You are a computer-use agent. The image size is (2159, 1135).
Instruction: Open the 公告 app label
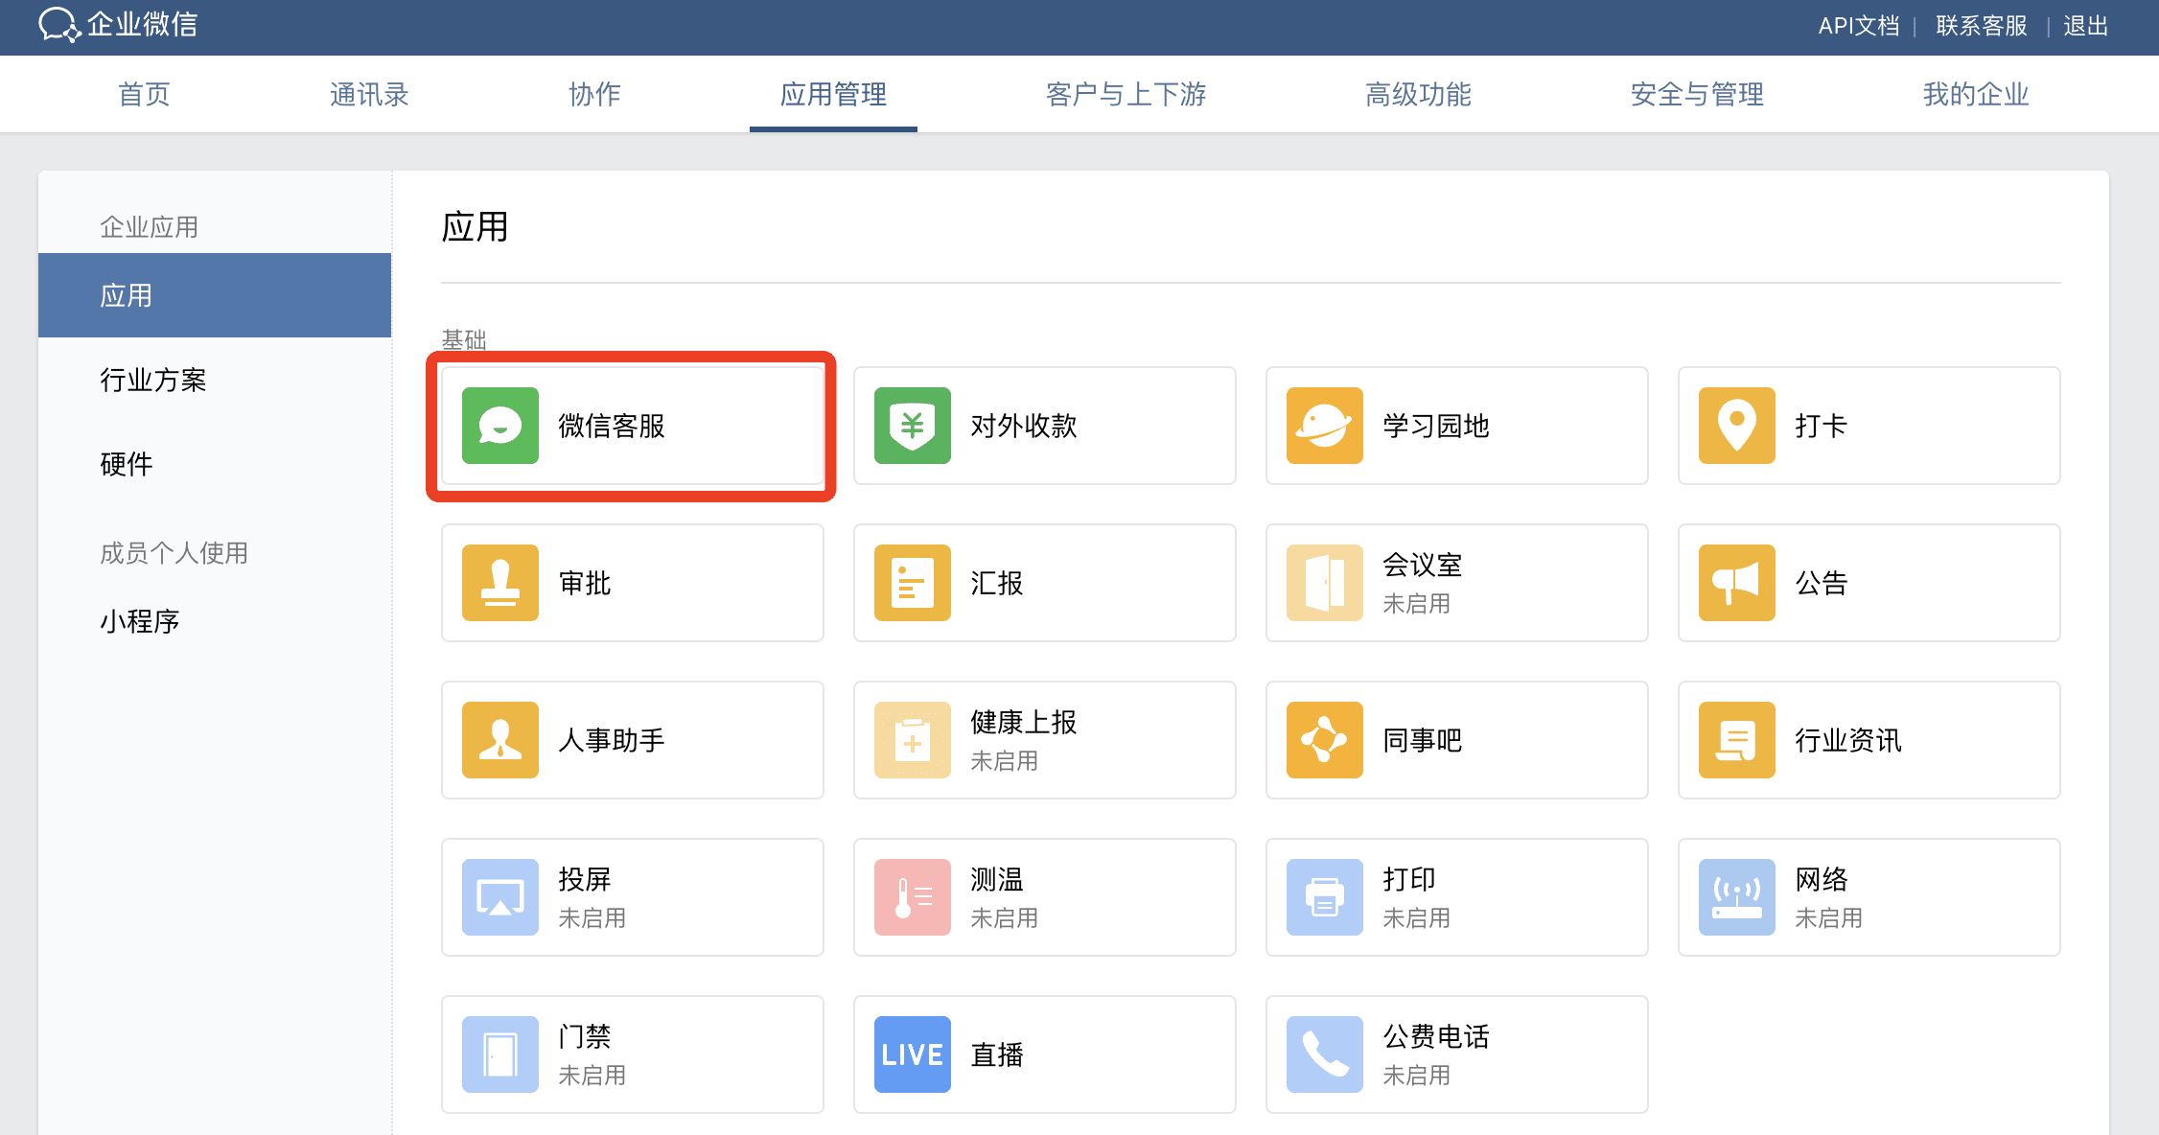pyautogui.click(x=1822, y=583)
